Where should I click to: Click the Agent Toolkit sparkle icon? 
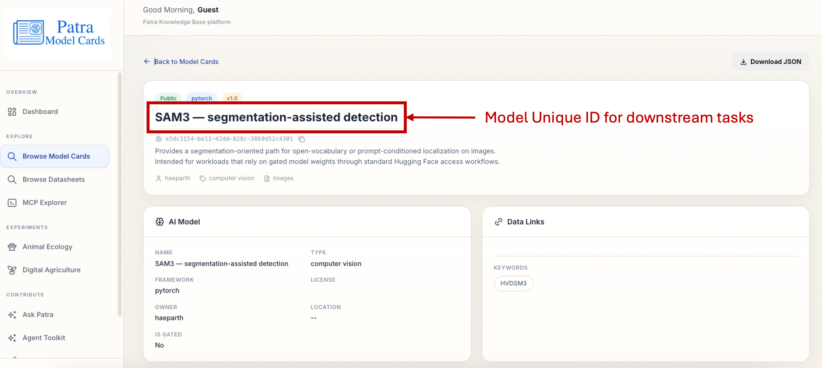pyautogui.click(x=12, y=338)
